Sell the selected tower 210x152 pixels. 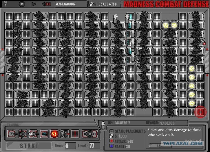pos(160,146)
